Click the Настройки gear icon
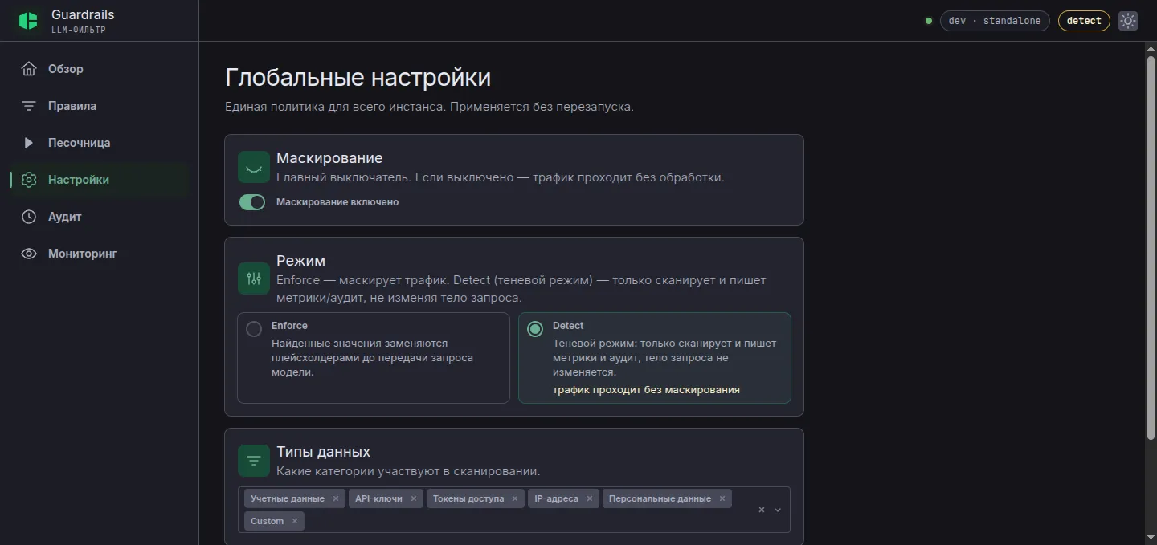The height and width of the screenshot is (545, 1157). (29, 180)
